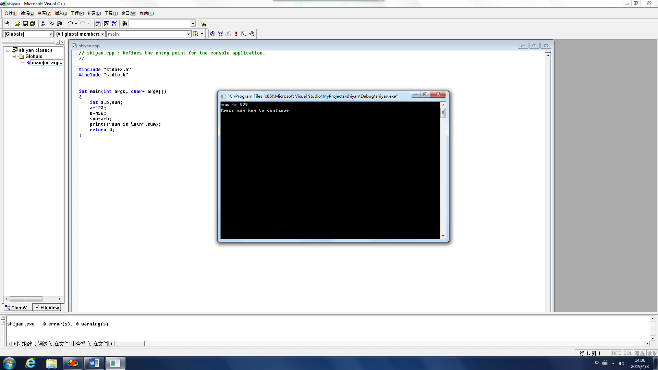This screenshot has width=658, height=370.
Task: Open the 组建(B) build menu
Action: coord(94,13)
